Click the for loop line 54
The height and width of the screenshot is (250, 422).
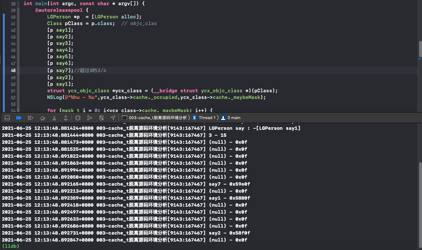click(x=130, y=110)
